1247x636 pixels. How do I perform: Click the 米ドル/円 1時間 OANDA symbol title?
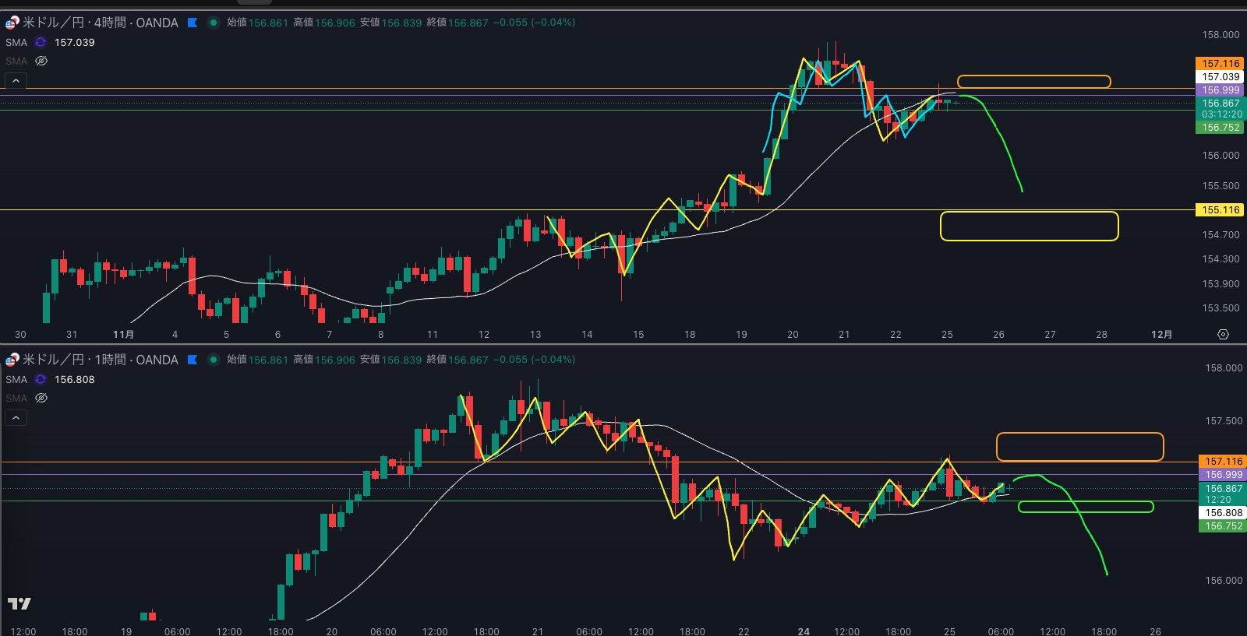[101, 360]
